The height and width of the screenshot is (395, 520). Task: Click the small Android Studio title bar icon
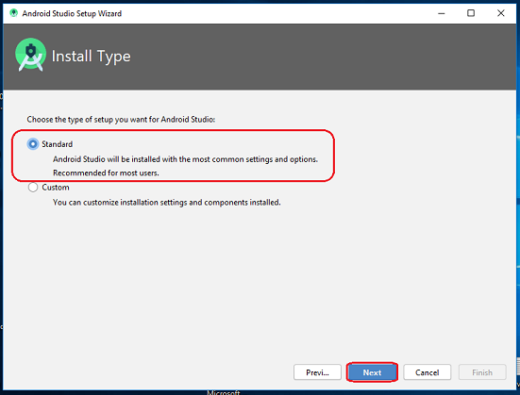(13, 13)
